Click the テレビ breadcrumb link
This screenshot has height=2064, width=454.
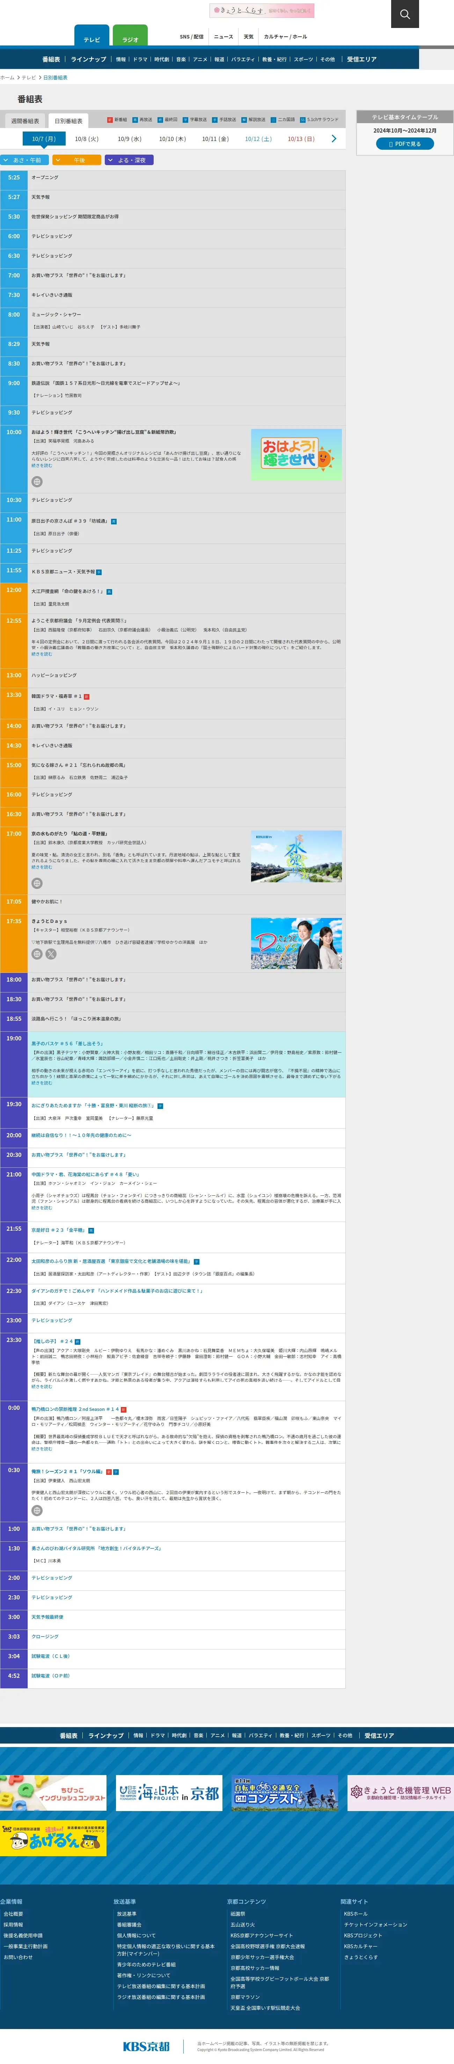point(29,78)
